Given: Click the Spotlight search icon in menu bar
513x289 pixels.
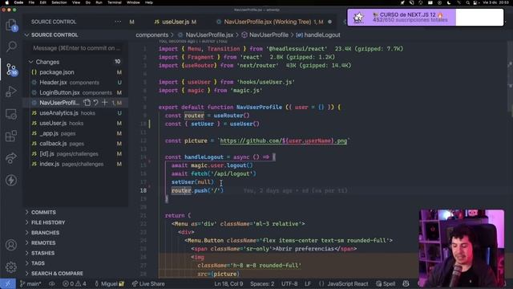Looking at the screenshot, I should (468, 2).
